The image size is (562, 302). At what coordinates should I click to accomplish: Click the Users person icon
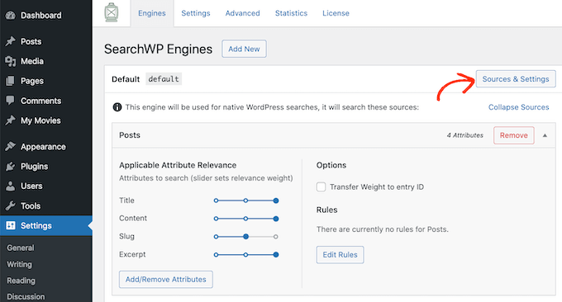[11, 186]
